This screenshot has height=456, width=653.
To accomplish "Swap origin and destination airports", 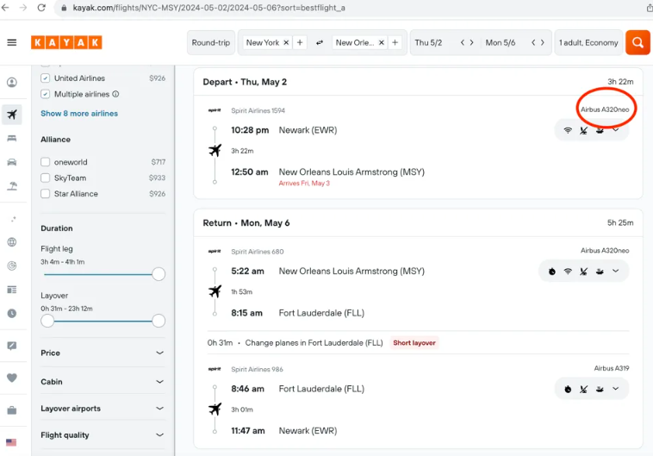I will 320,43.
